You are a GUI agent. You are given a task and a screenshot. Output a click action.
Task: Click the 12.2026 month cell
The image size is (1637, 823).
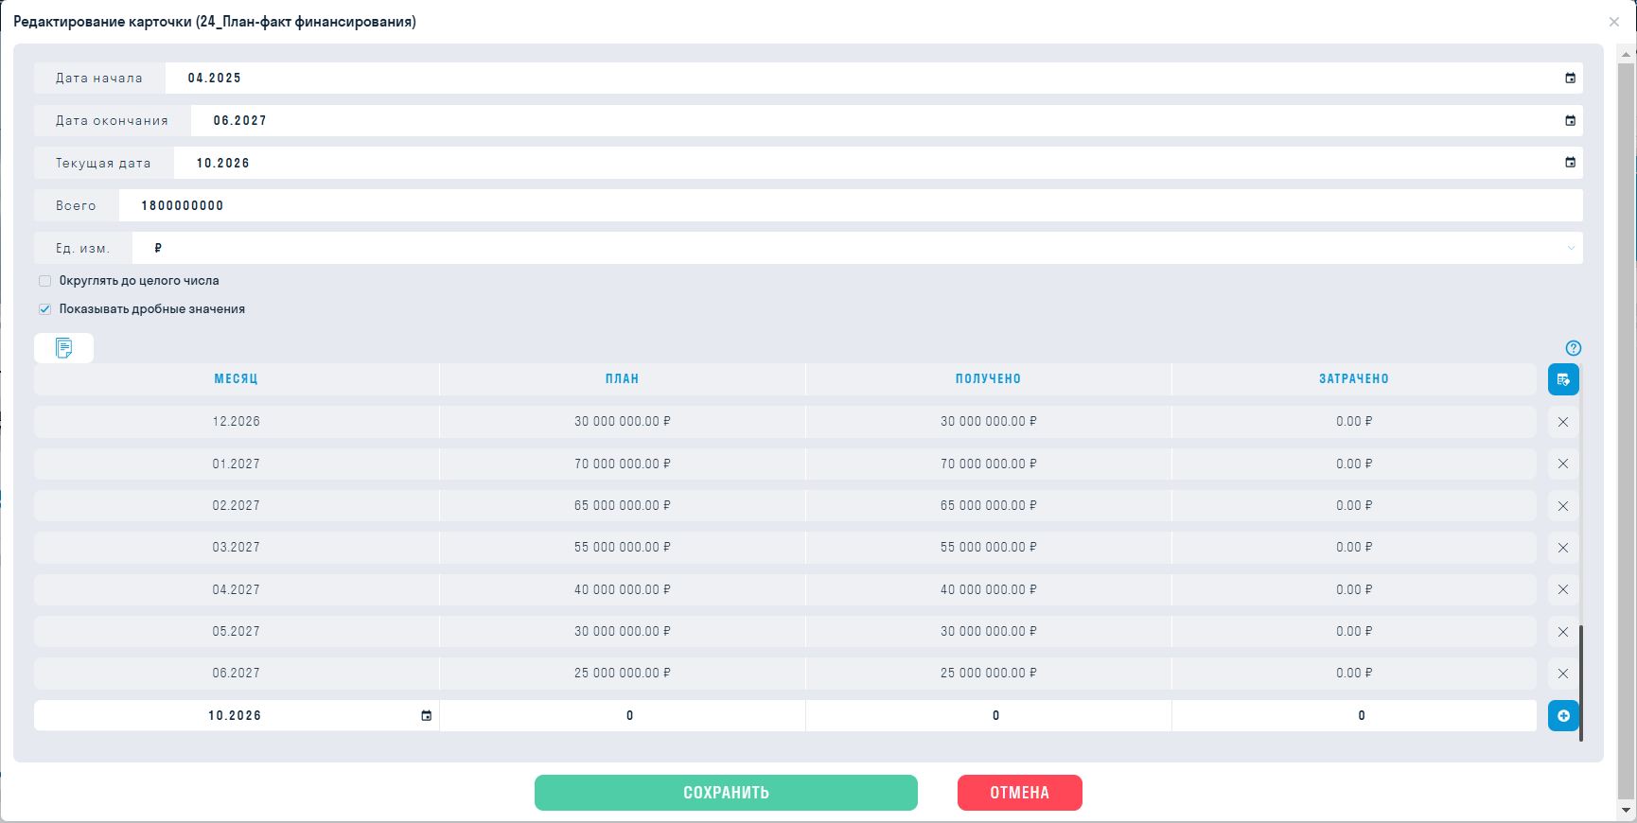pos(237,422)
